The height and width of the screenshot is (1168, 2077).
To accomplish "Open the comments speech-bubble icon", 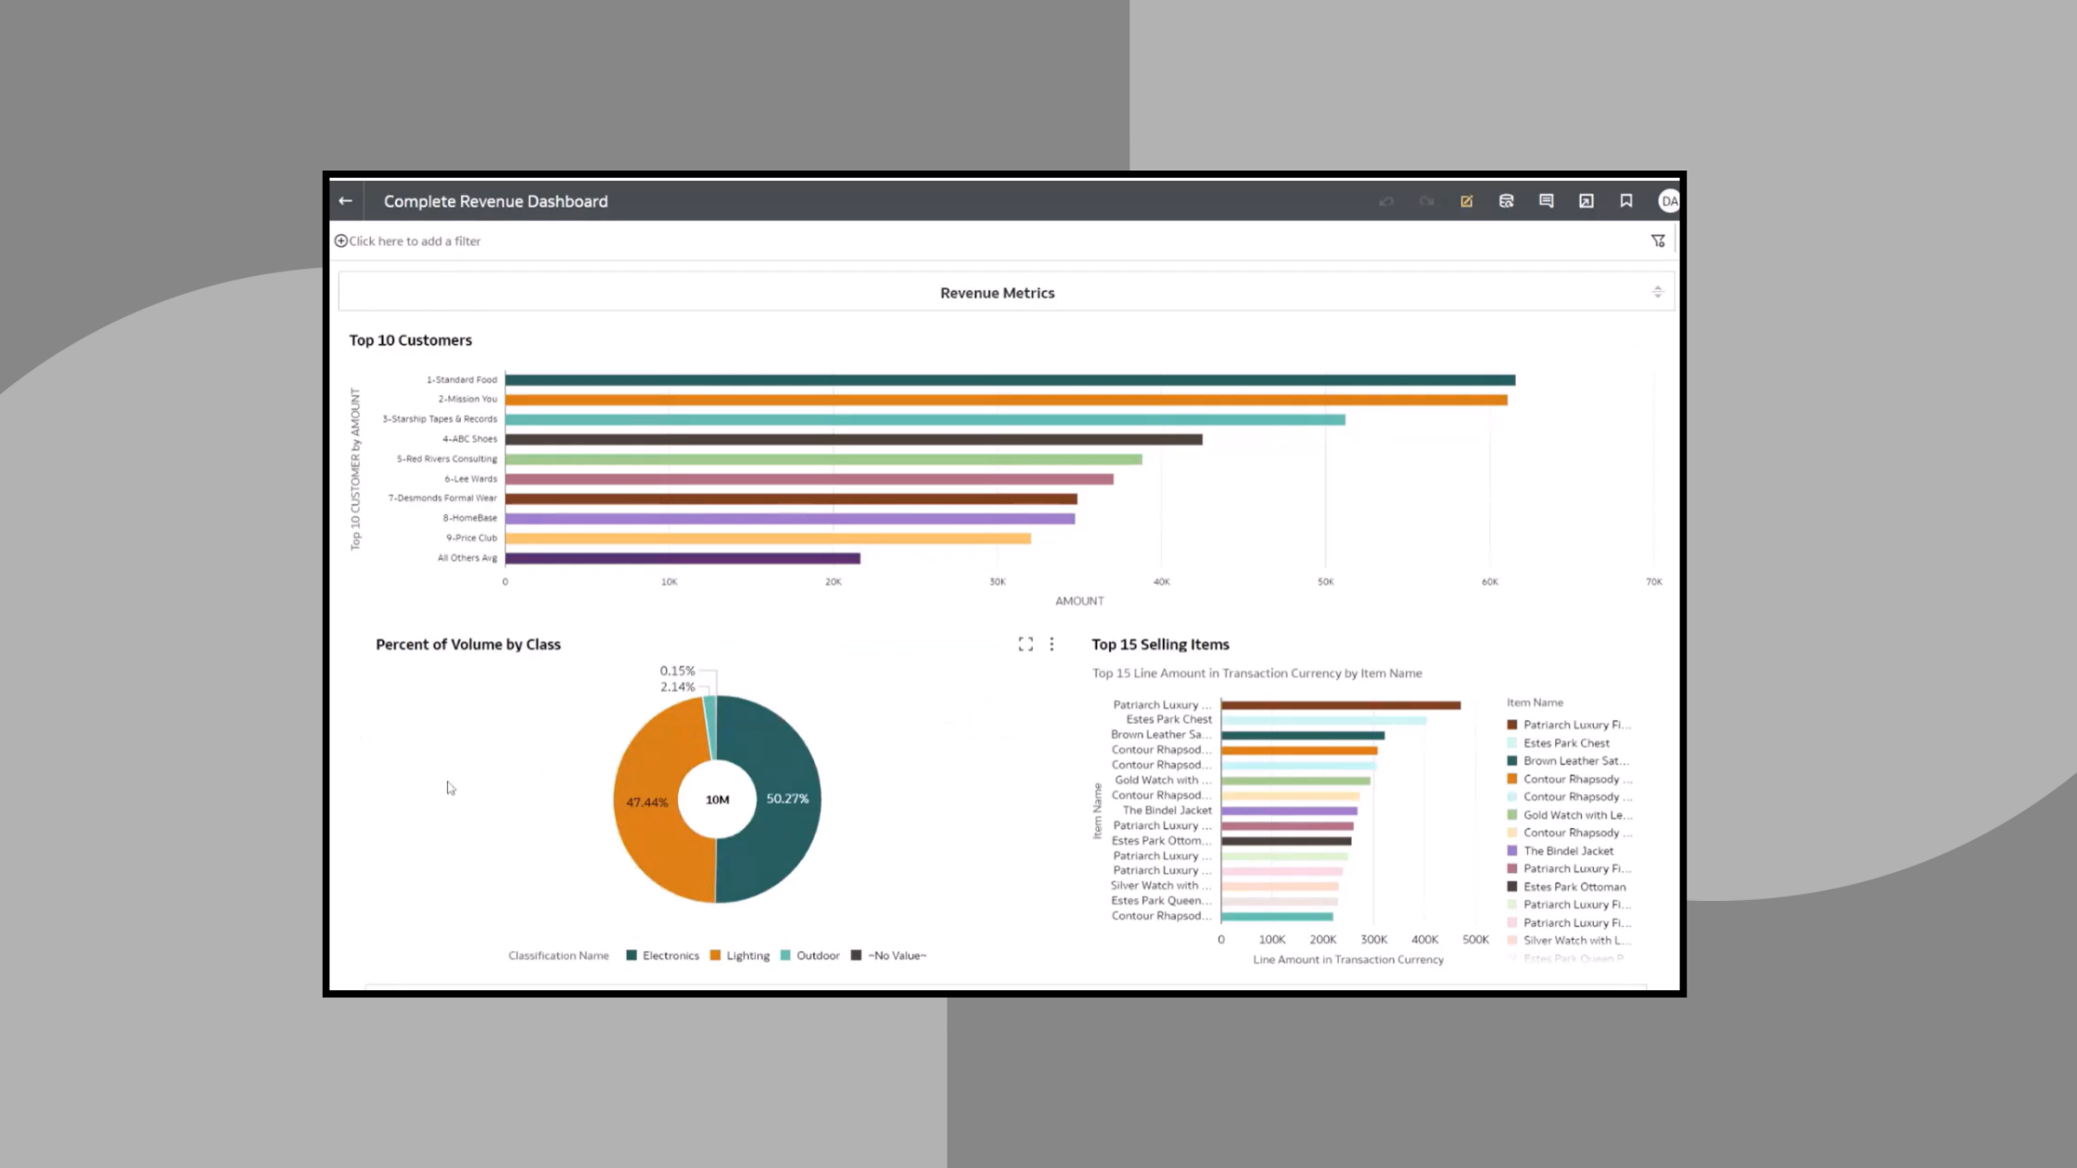I will (x=1547, y=201).
